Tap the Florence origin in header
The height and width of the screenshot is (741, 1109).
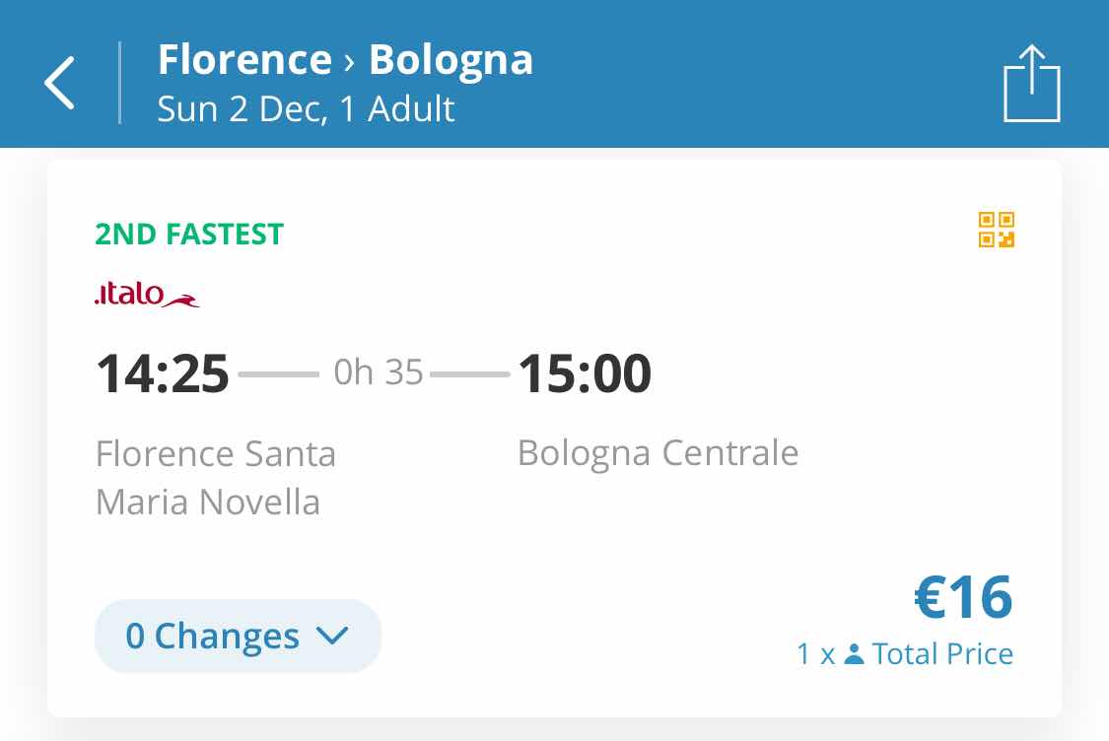tap(244, 59)
